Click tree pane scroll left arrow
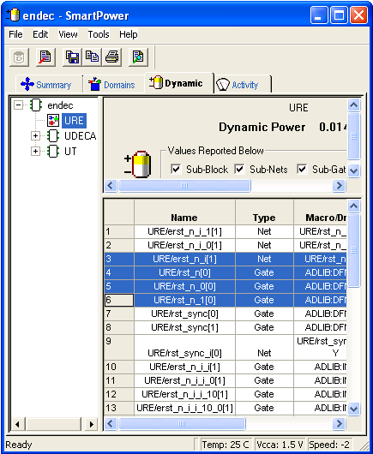Screen dimensions: 373x454 tap(17, 425)
